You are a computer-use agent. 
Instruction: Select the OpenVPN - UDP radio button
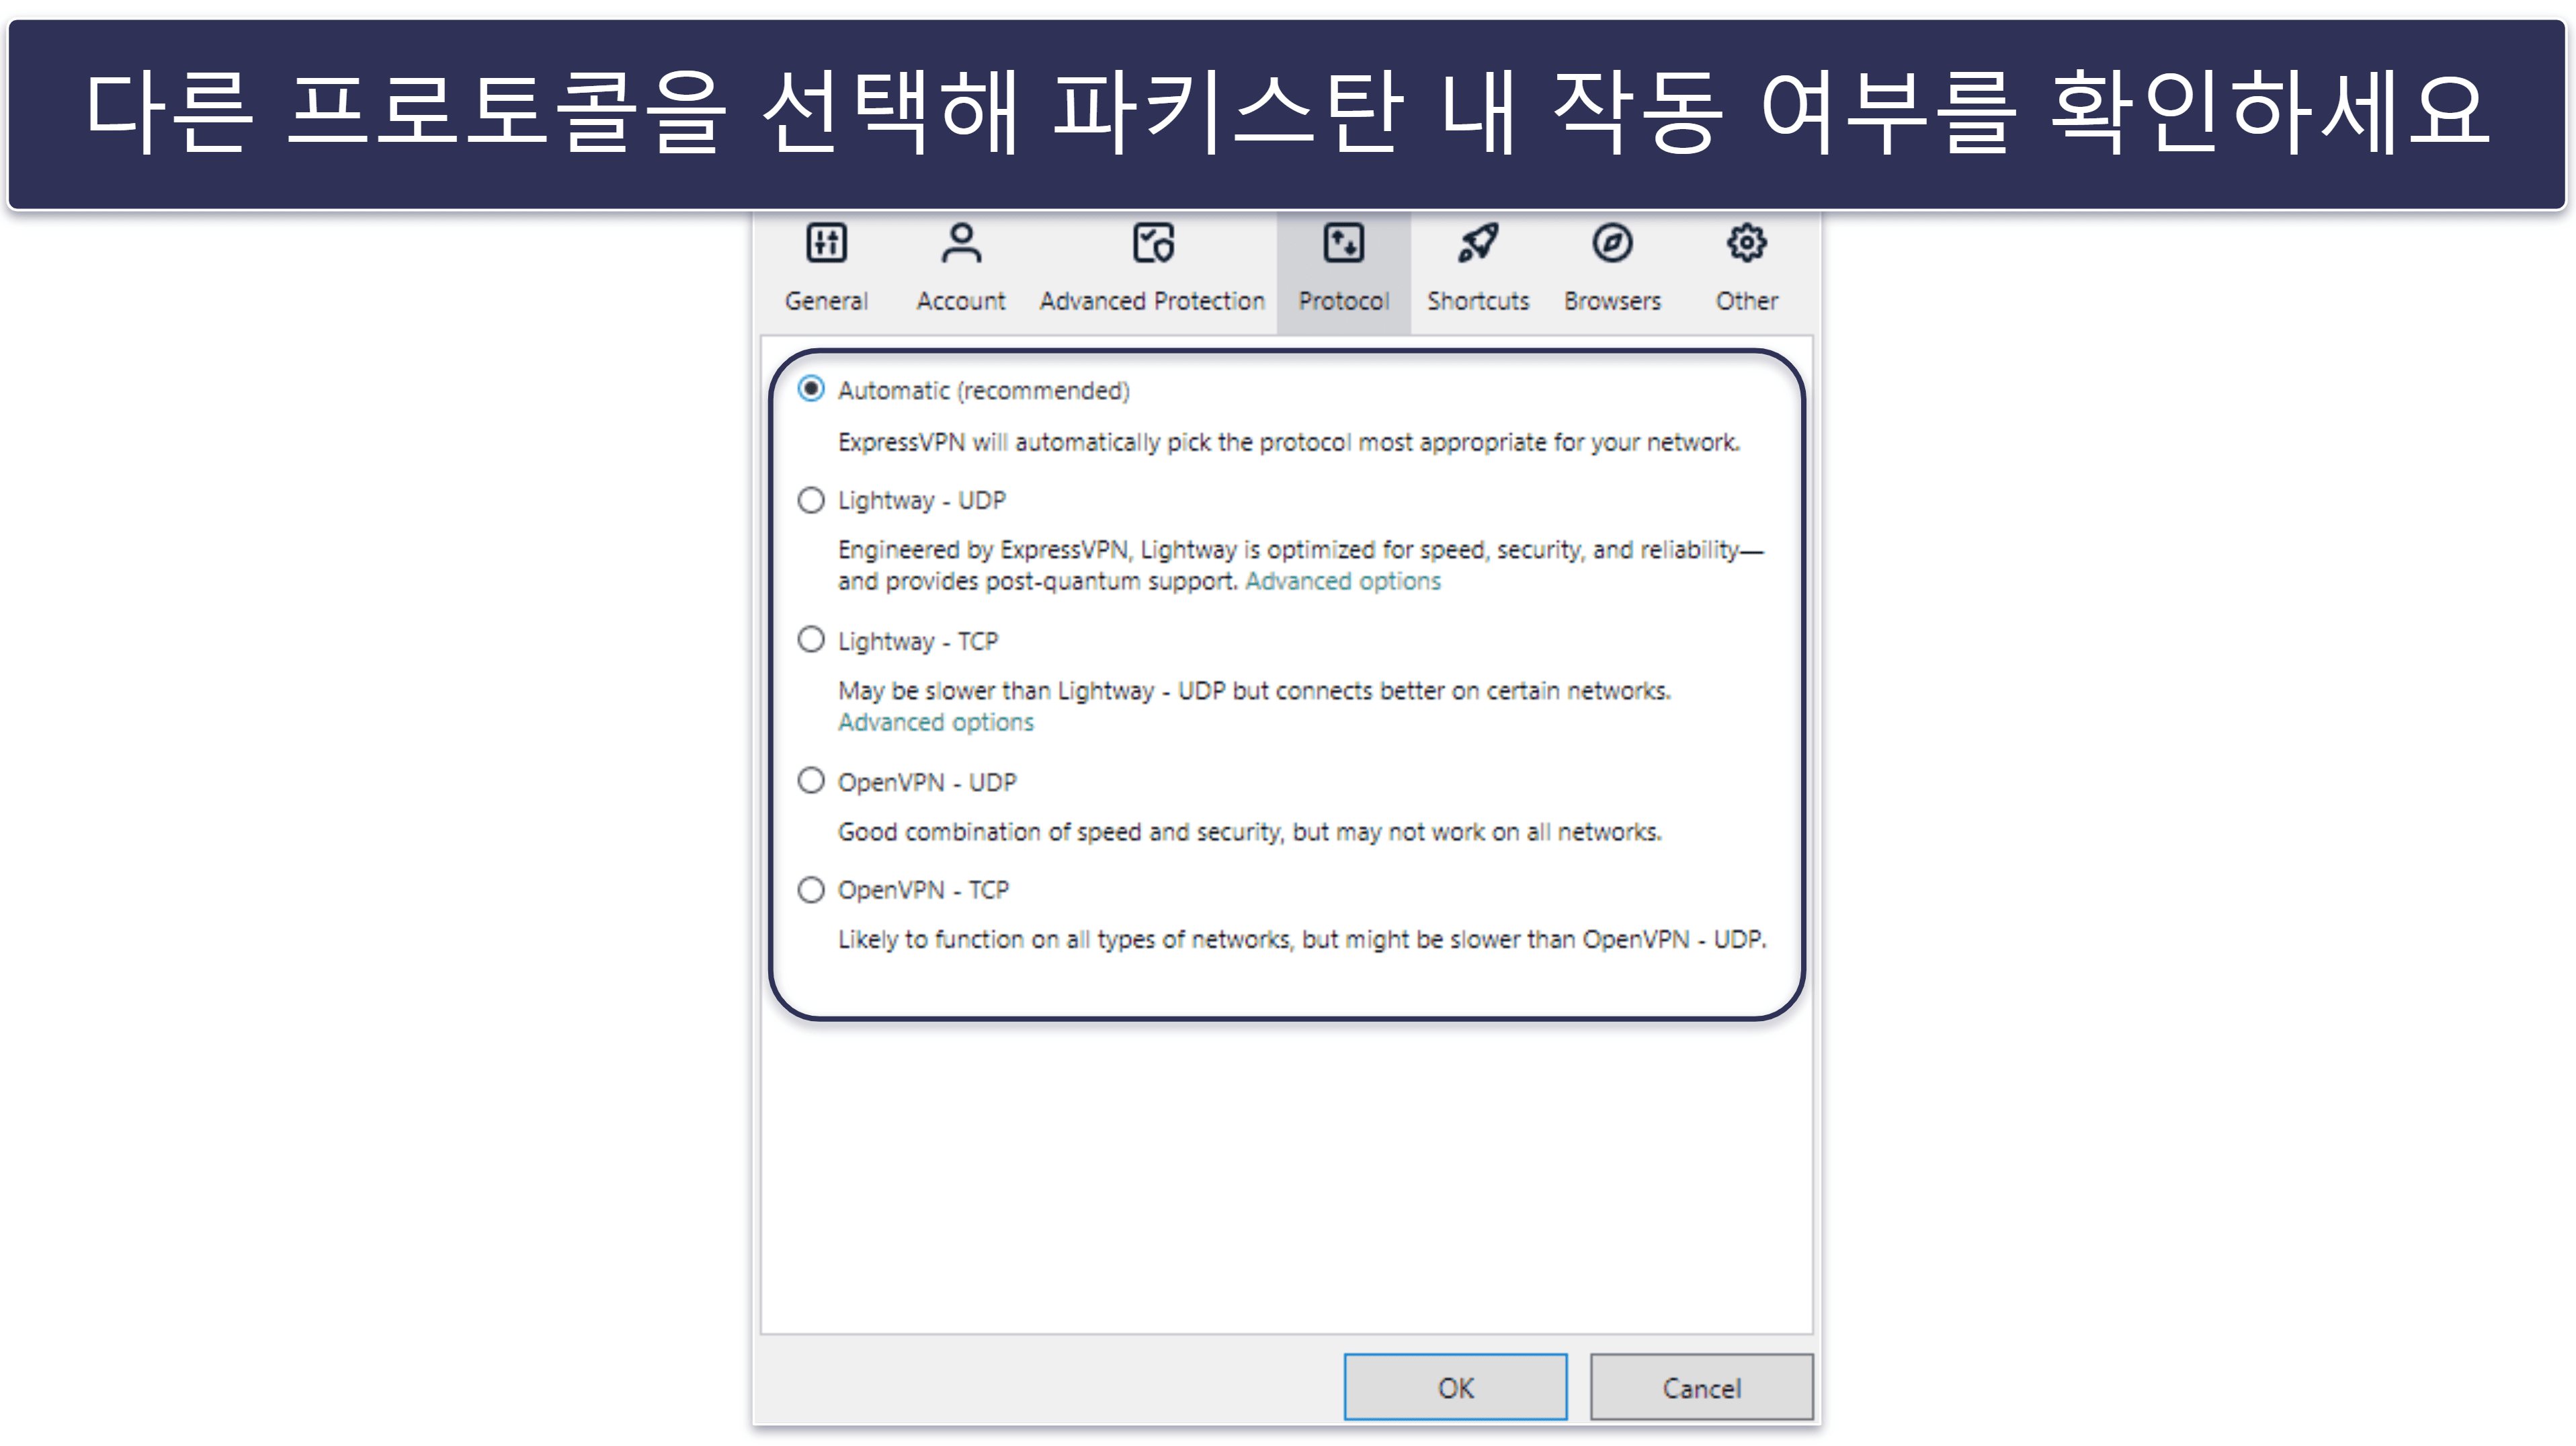[x=811, y=780]
